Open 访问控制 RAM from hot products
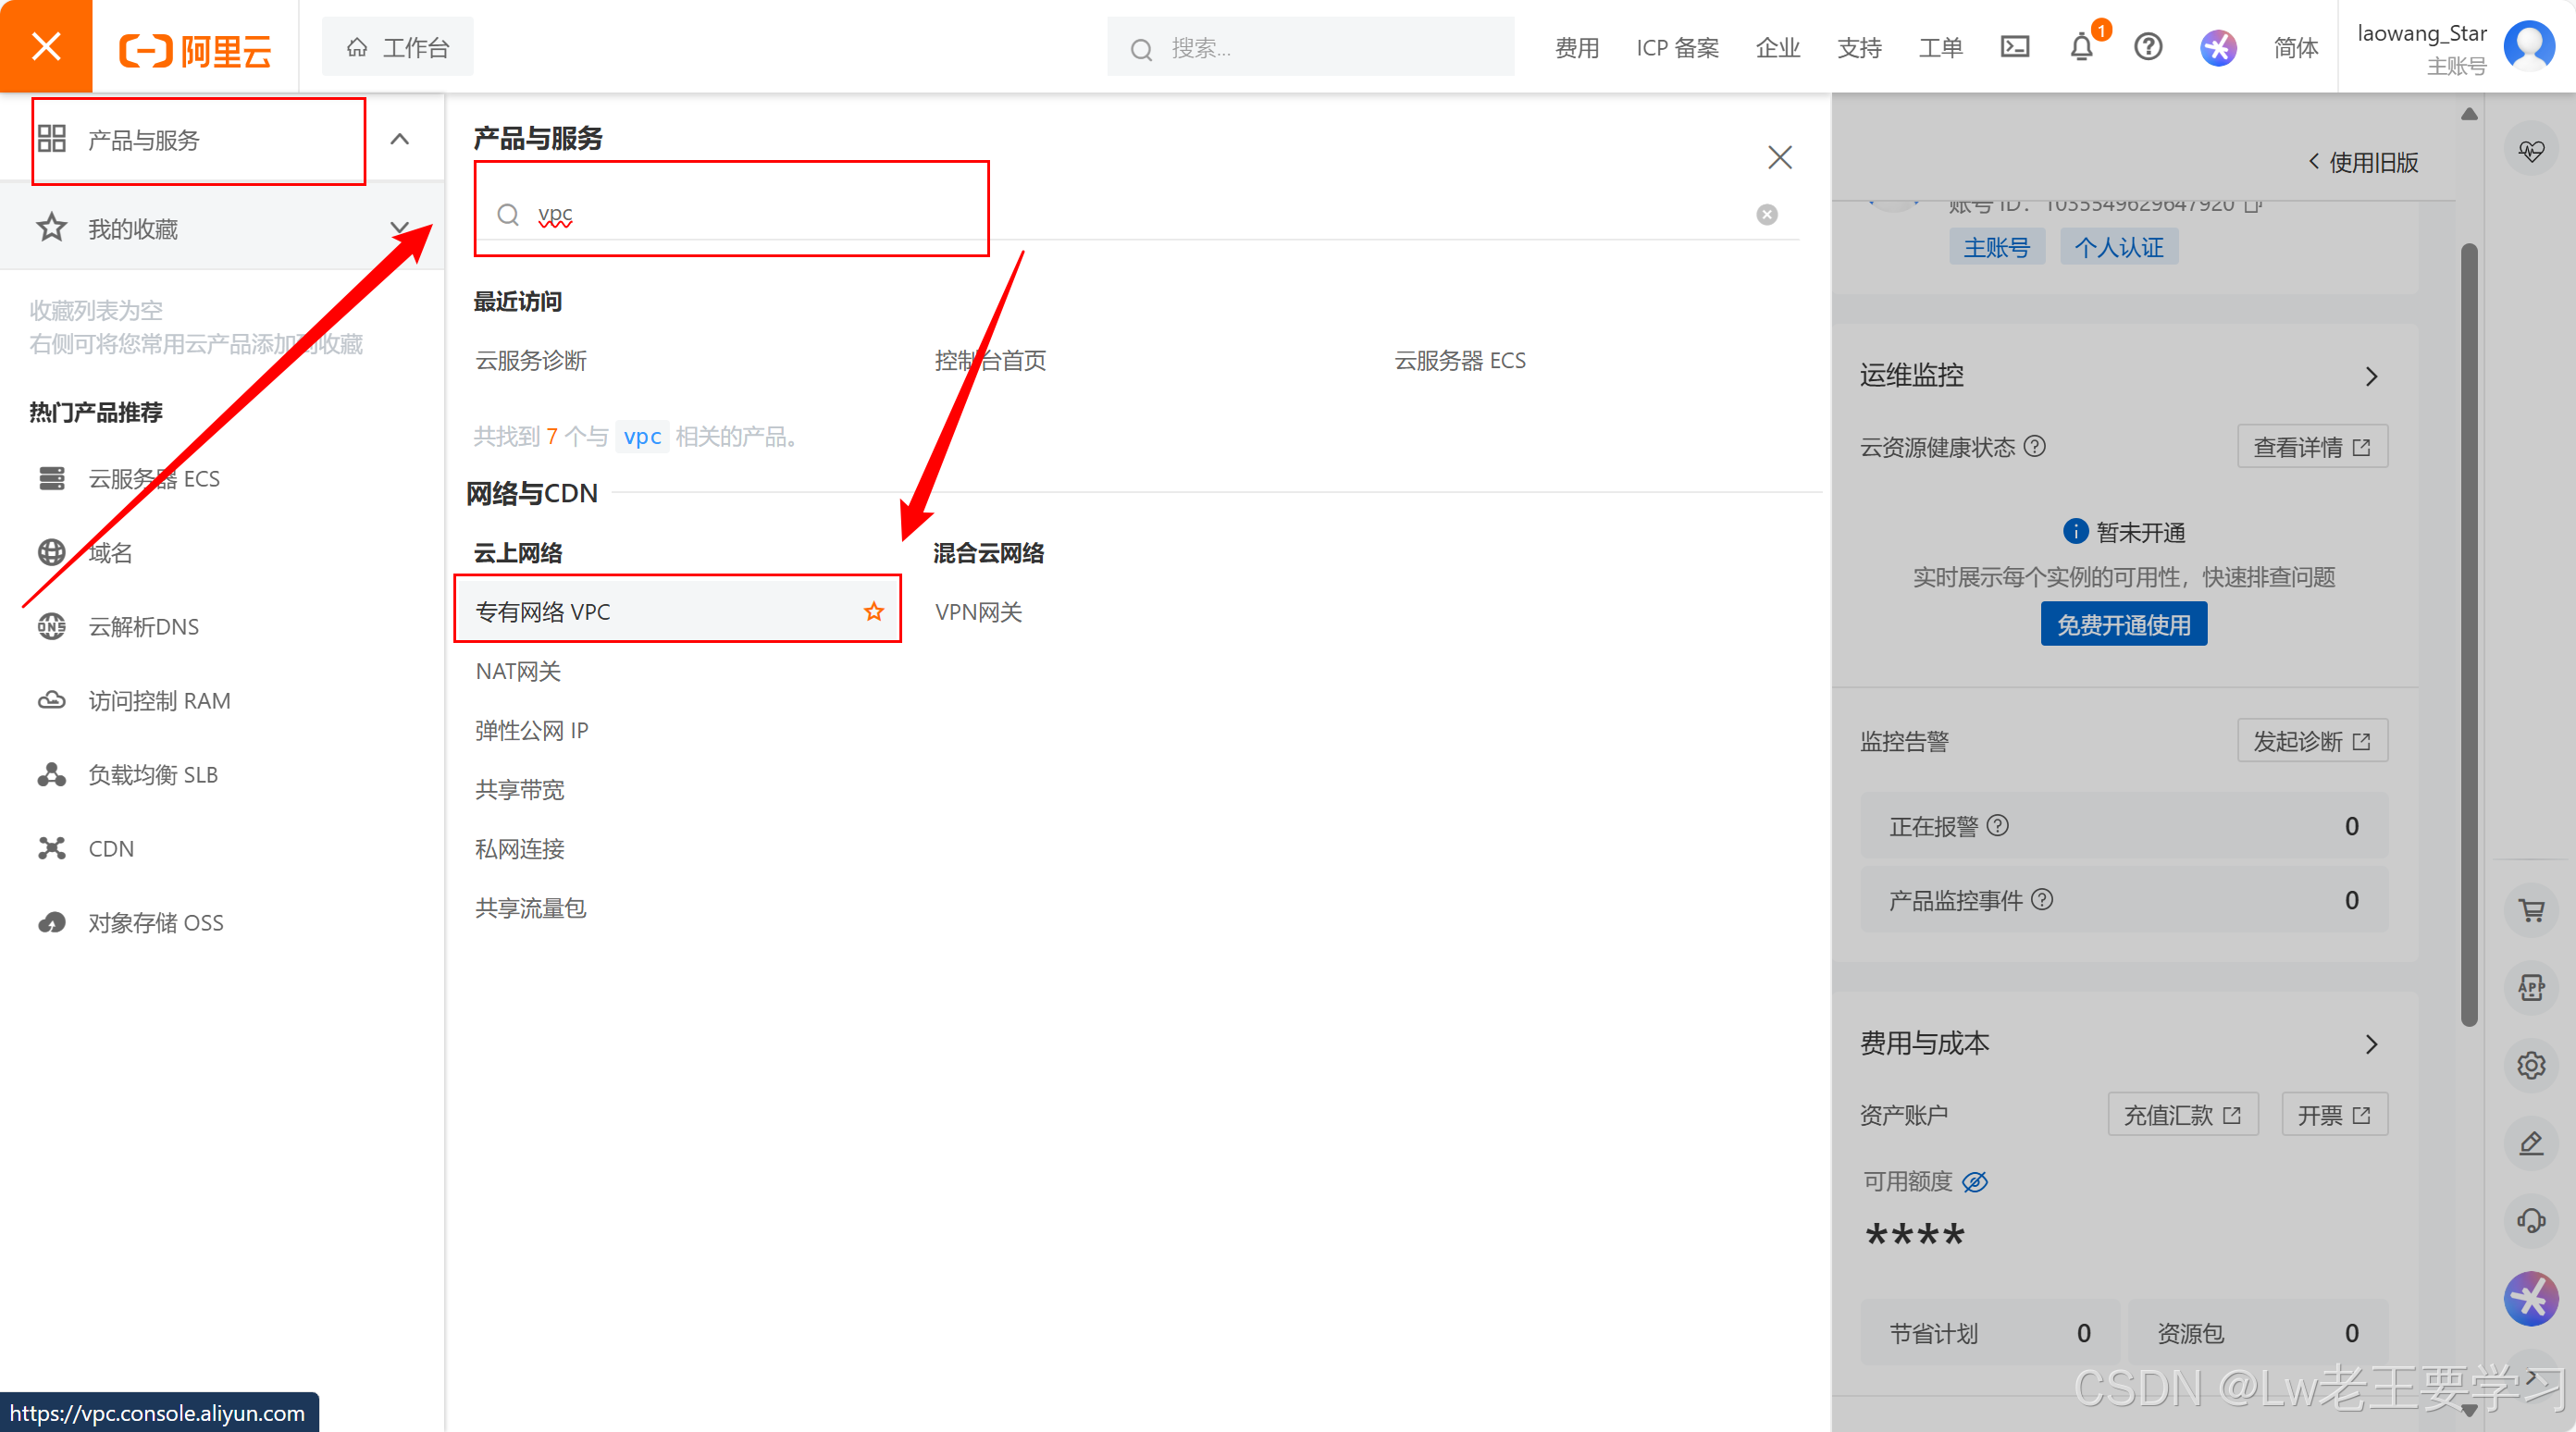 (159, 700)
